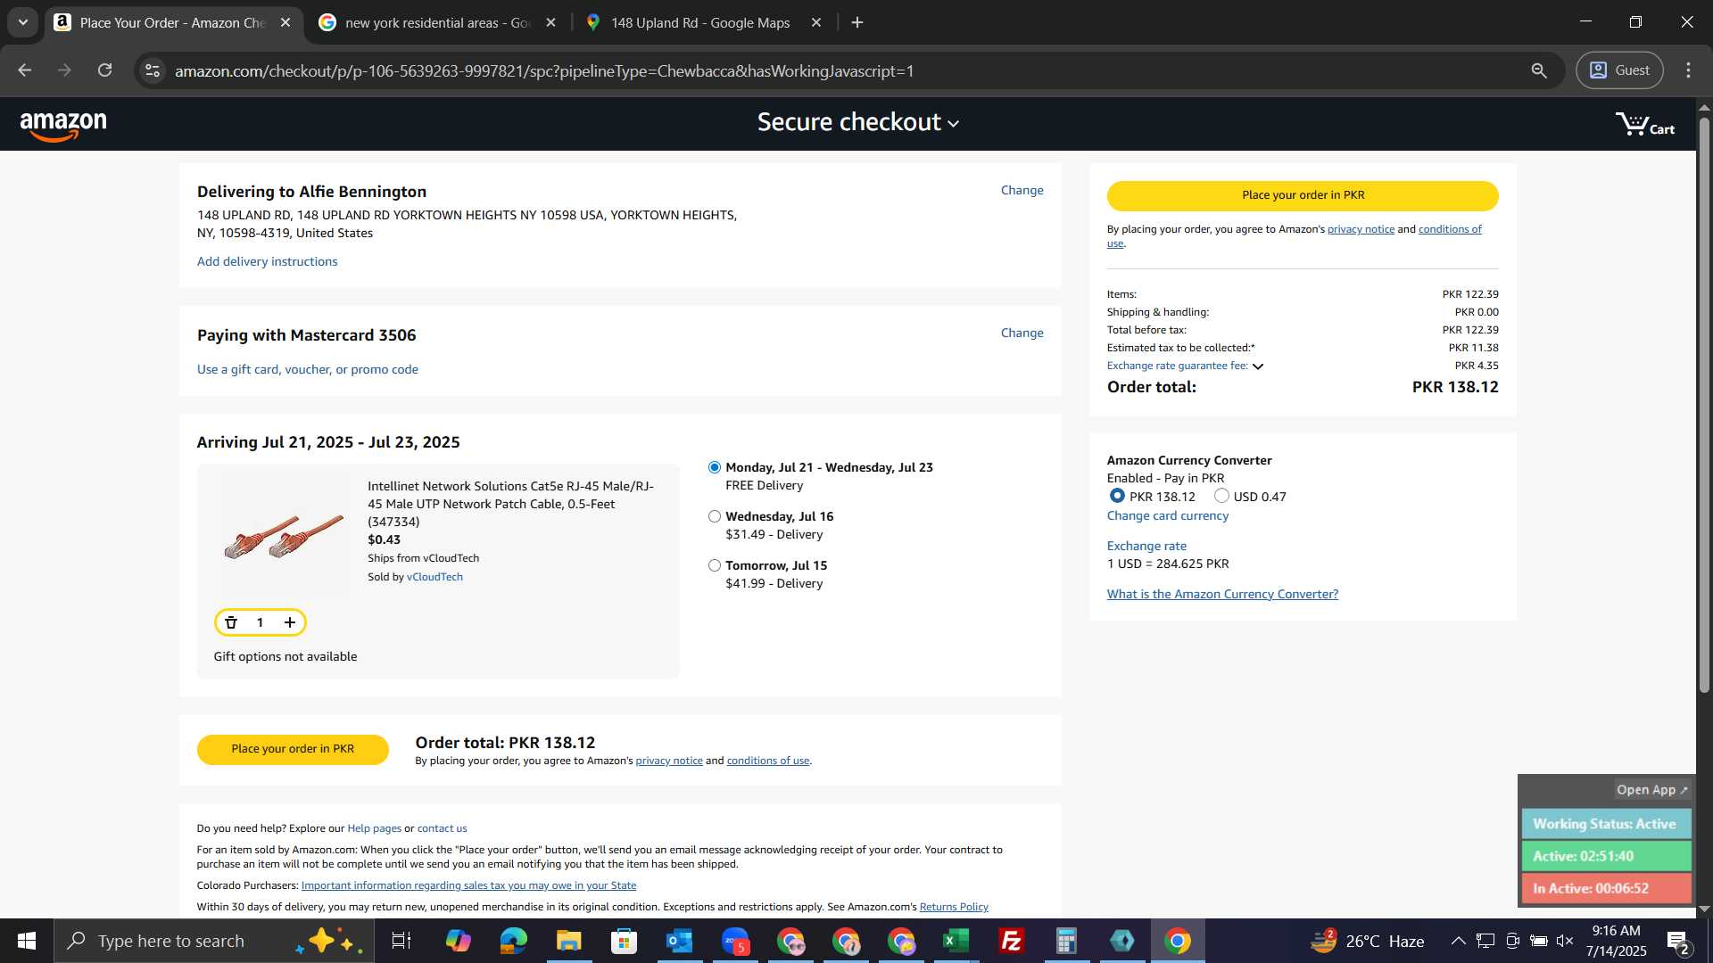Launch Microsoft Edge from taskbar
The image size is (1713, 963).
(x=513, y=941)
